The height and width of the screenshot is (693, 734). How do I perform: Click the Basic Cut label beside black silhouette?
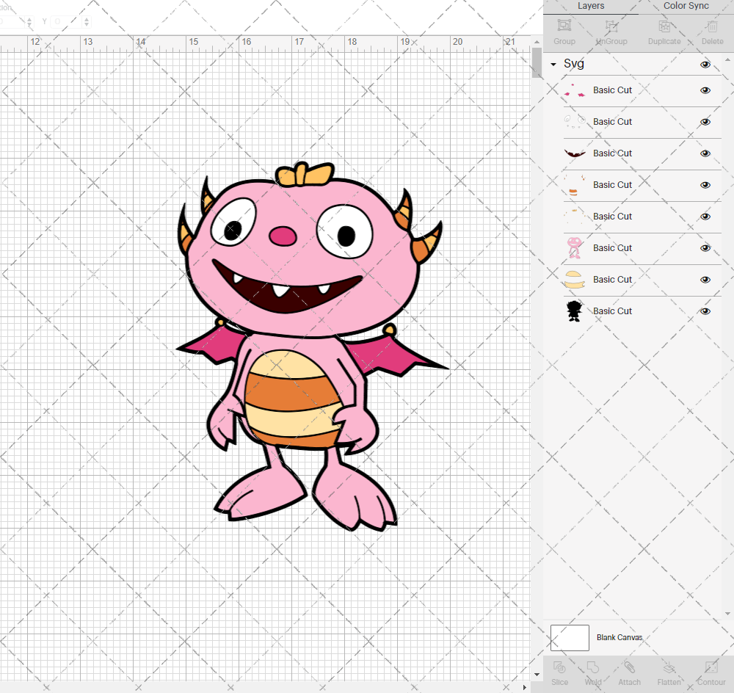pyautogui.click(x=612, y=311)
